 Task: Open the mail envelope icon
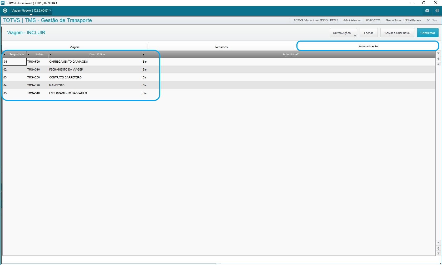pyautogui.click(x=427, y=11)
